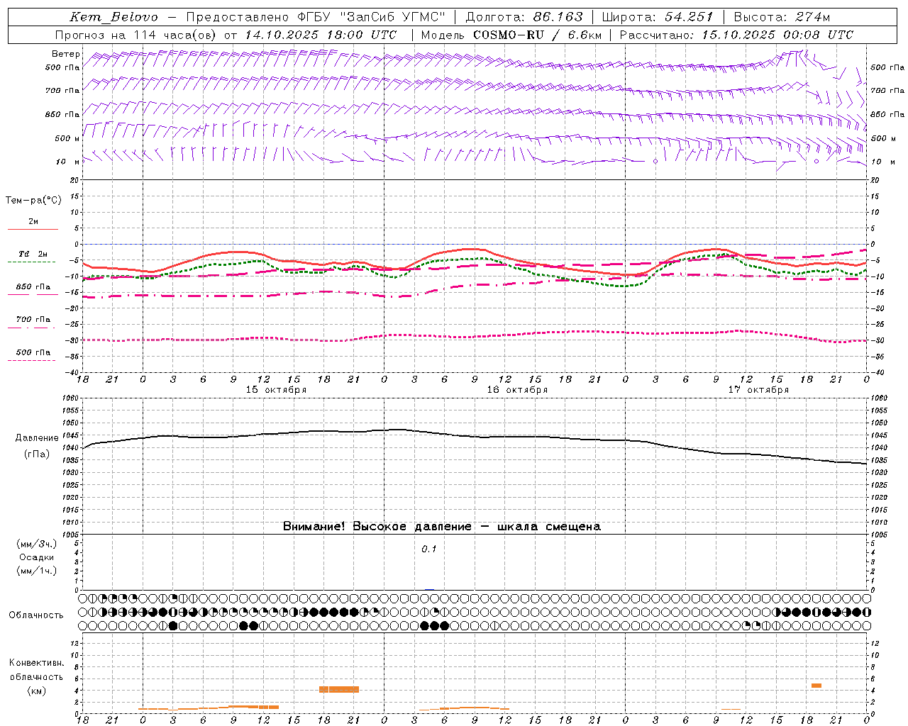
Task: Click the high pressure warning Внимание! text
Action: [x=442, y=527]
